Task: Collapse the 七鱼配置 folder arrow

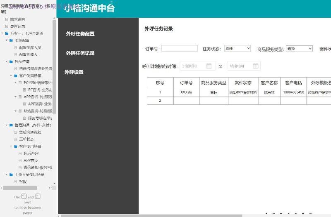Action: tap(7, 40)
